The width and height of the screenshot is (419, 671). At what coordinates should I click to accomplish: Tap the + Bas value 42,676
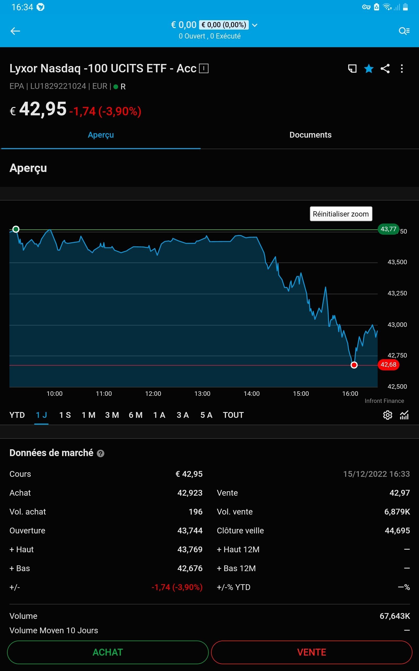coord(190,569)
